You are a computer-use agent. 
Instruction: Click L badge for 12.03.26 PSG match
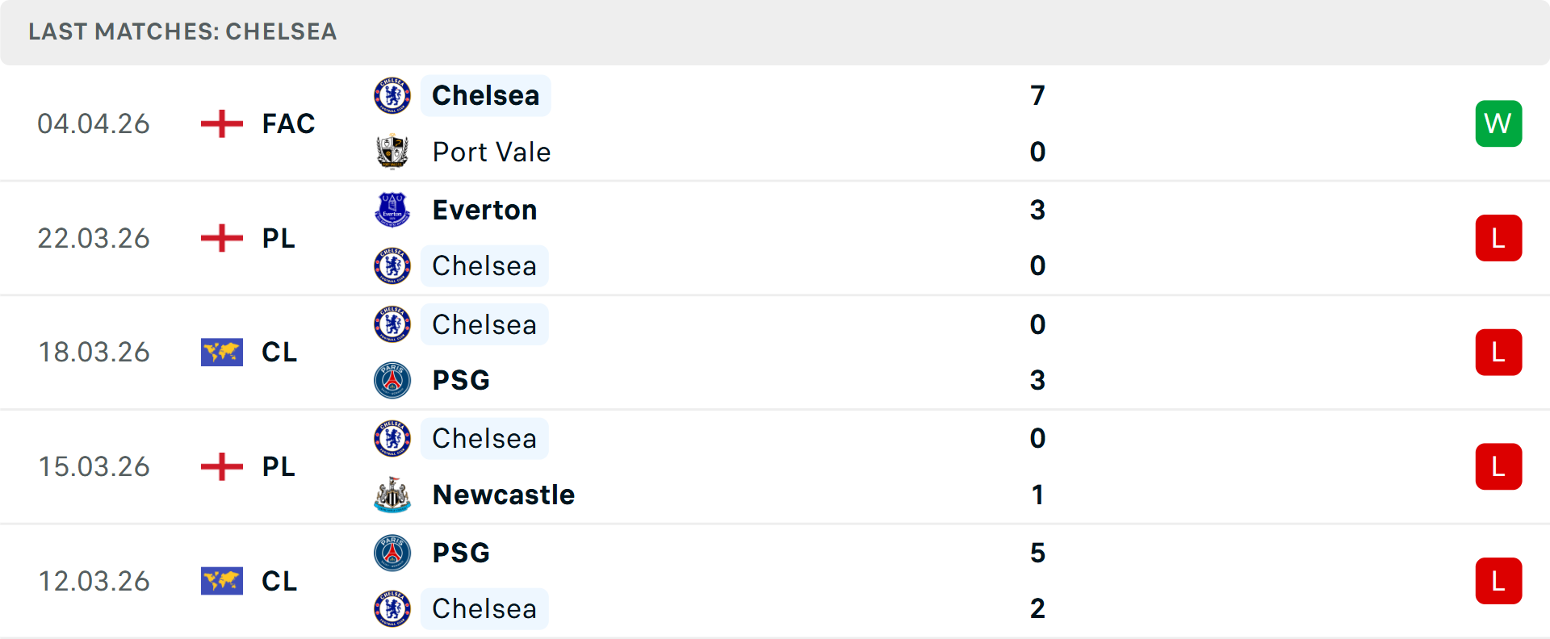(x=1498, y=581)
